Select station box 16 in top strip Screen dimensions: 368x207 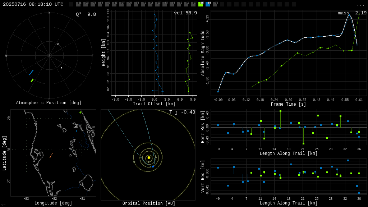[186, 4]
